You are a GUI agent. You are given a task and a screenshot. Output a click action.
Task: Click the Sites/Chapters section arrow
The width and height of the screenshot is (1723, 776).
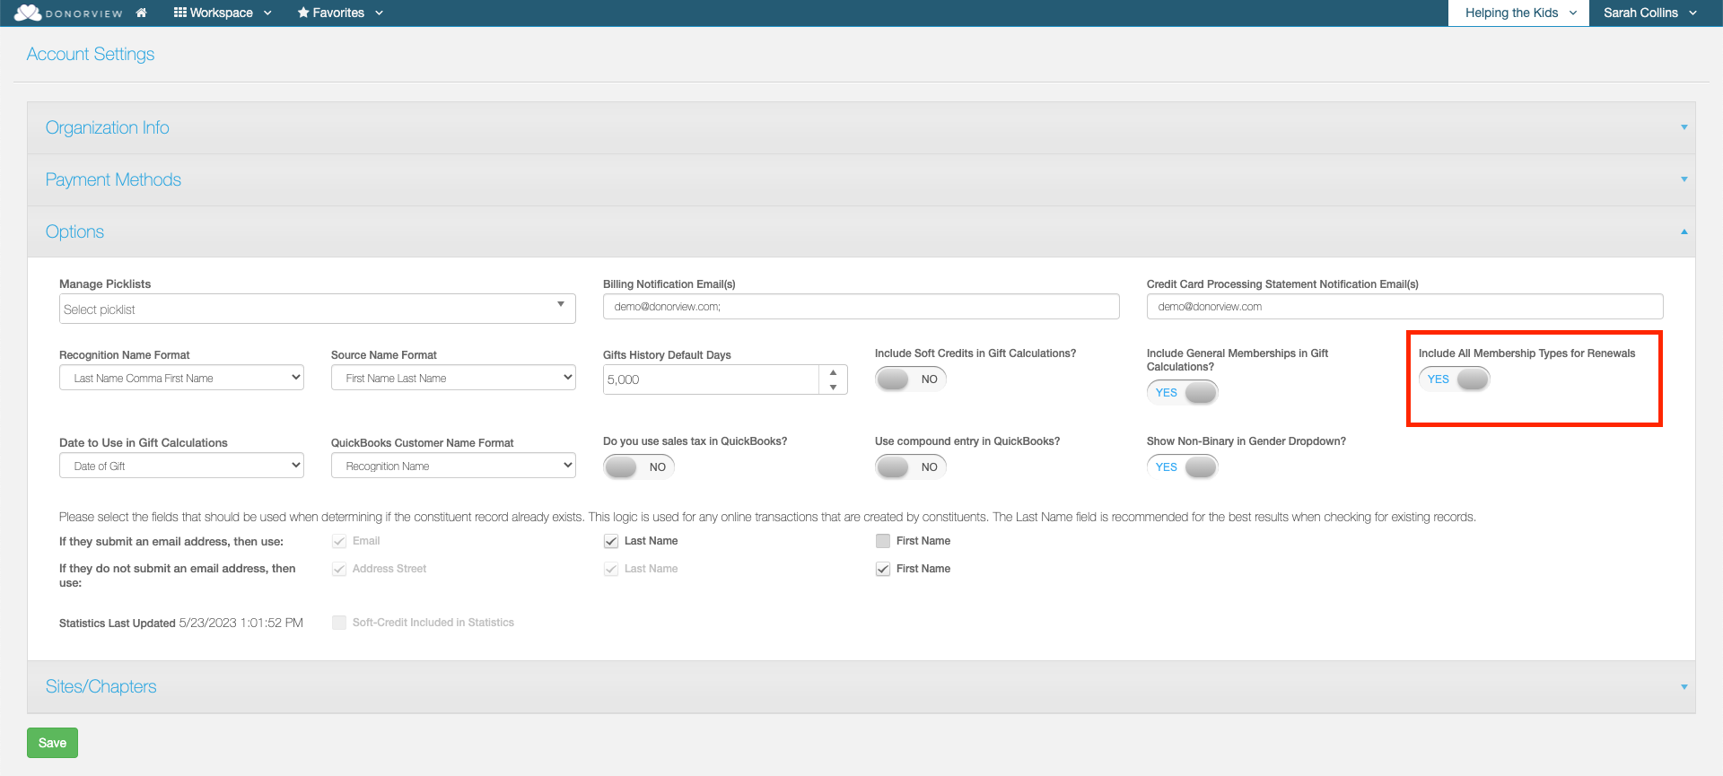coord(1684,687)
